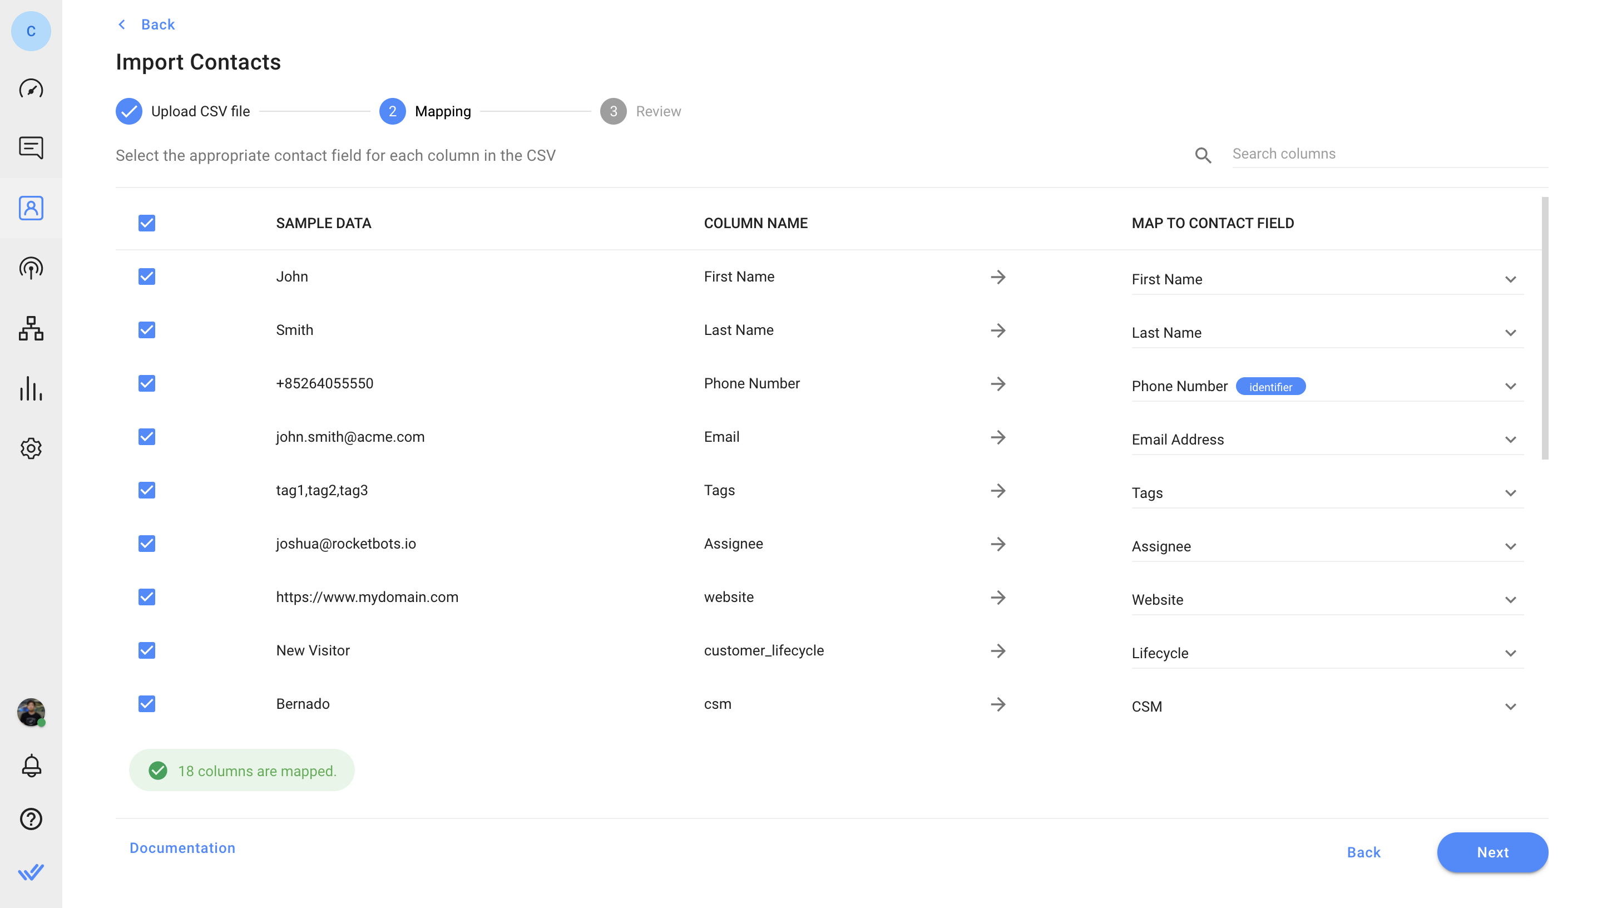Viewport: 1602px width, 908px height.
Task: Click the blue Next button
Action: coord(1492,852)
